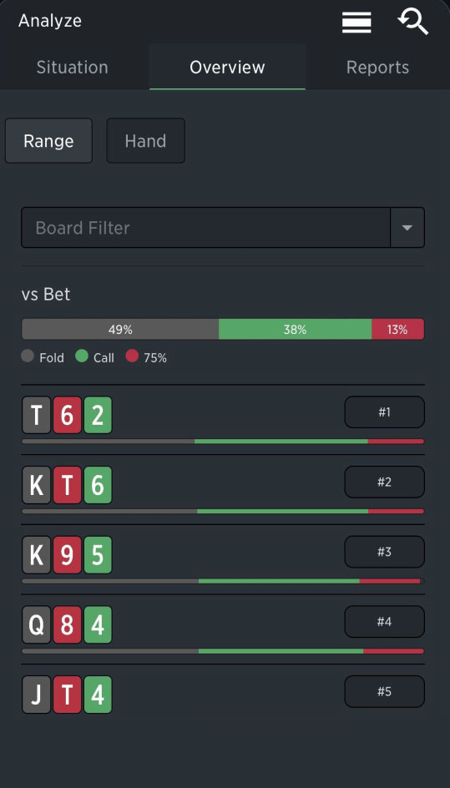Click the #1 rank button

pyautogui.click(x=385, y=412)
